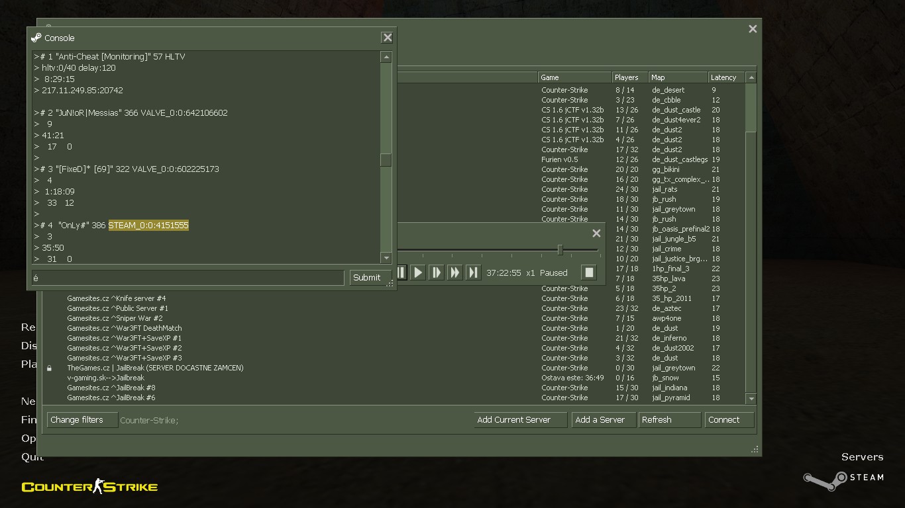The width and height of the screenshot is (905, 508).
Task: Click the Add a Server button
Action: (x=603, y=420)
